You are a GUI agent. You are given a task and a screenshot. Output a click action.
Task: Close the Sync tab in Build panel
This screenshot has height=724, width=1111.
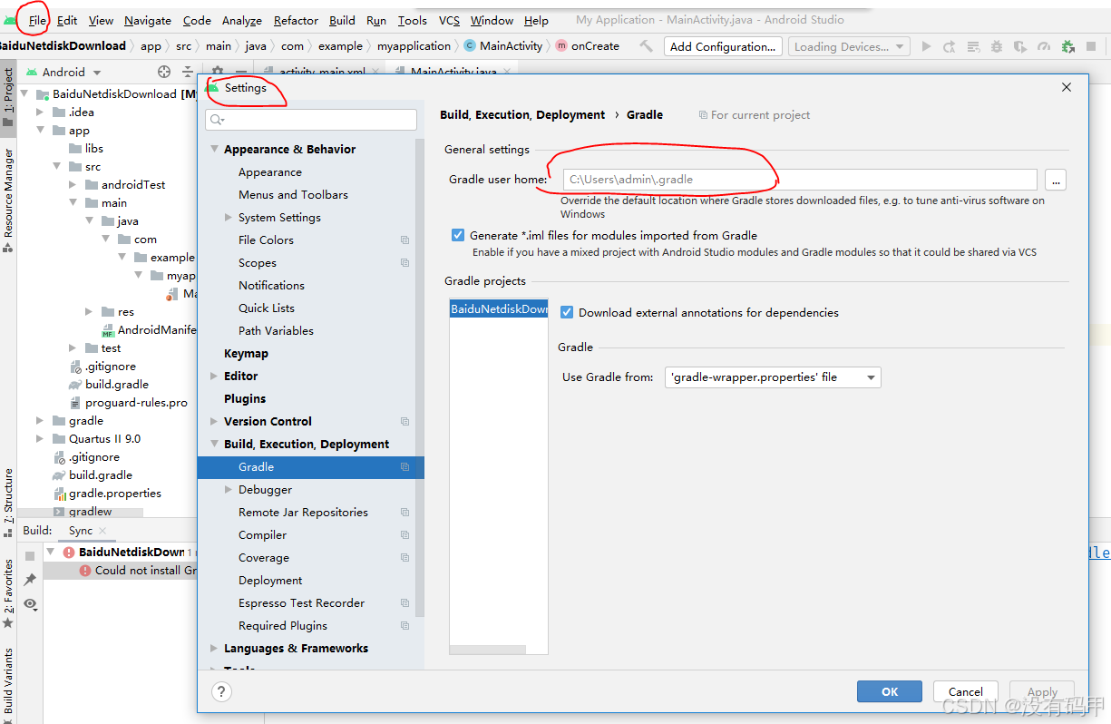(102, 531)
